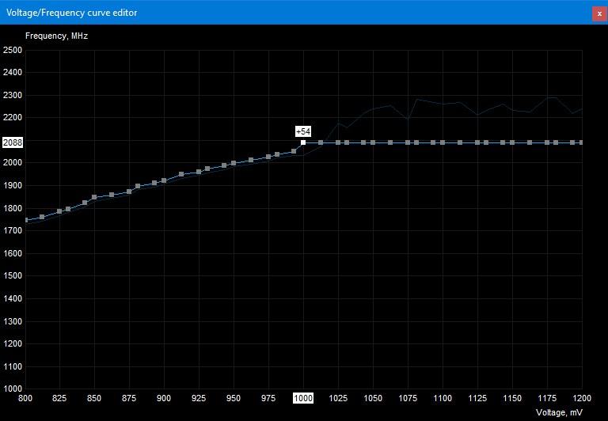Click the 1075 voltage axis label

pos(408,398)
